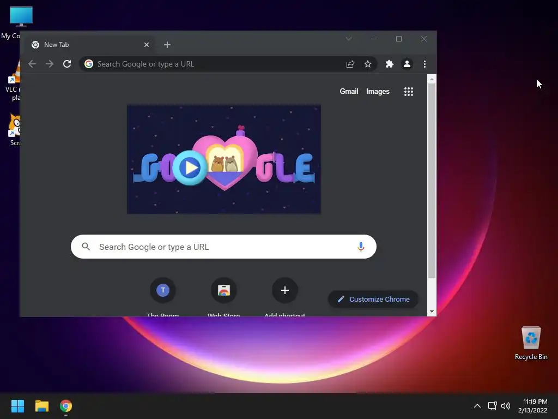Screen dimensions: 558x419
Task: Open a new tab with plus button
Action: click(x=167, y=45)
